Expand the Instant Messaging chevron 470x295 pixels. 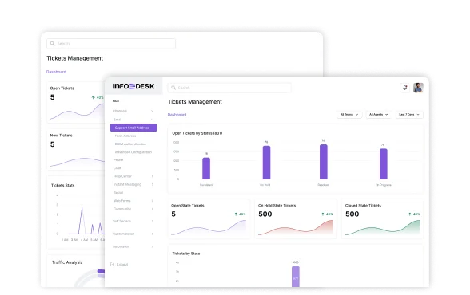(x=152, y=184)
